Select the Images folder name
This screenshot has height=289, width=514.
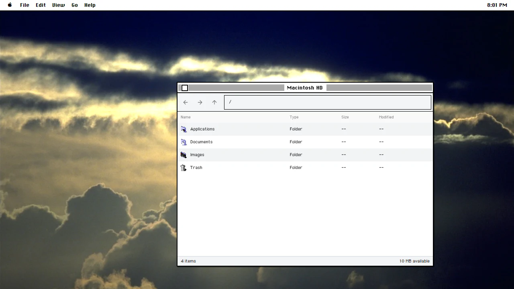pos(197,155)
